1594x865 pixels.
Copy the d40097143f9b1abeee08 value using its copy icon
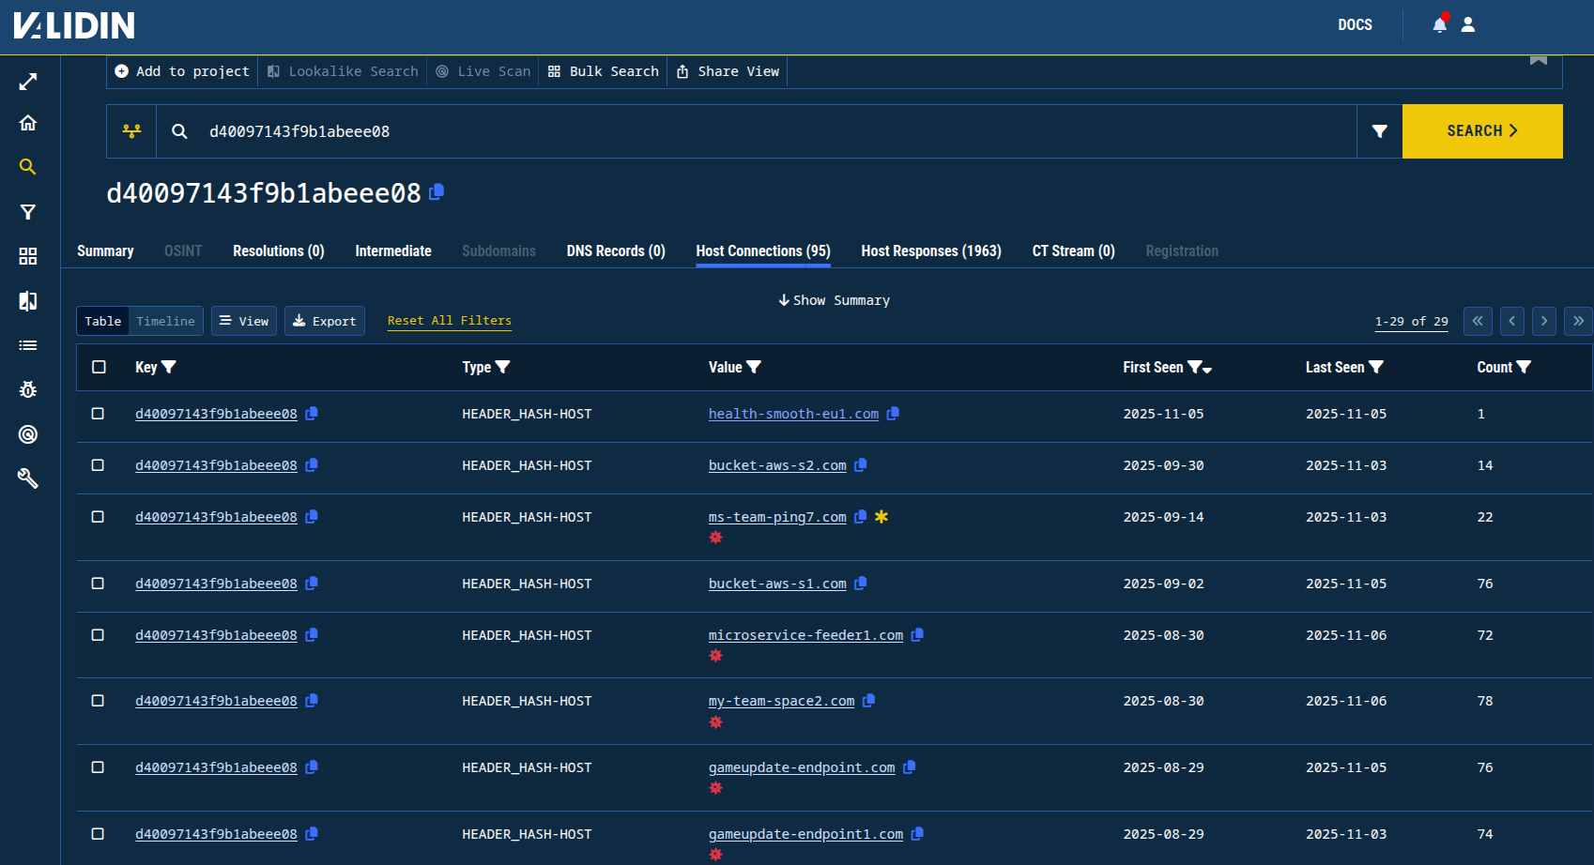coord(436,191)
